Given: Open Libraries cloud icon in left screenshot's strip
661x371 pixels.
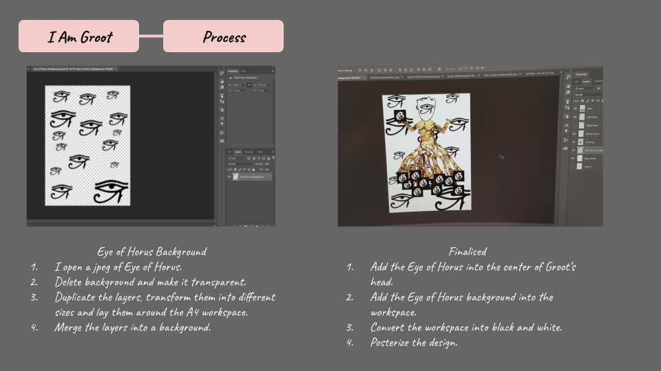Looking at the screenshot, I should point(222,141).
